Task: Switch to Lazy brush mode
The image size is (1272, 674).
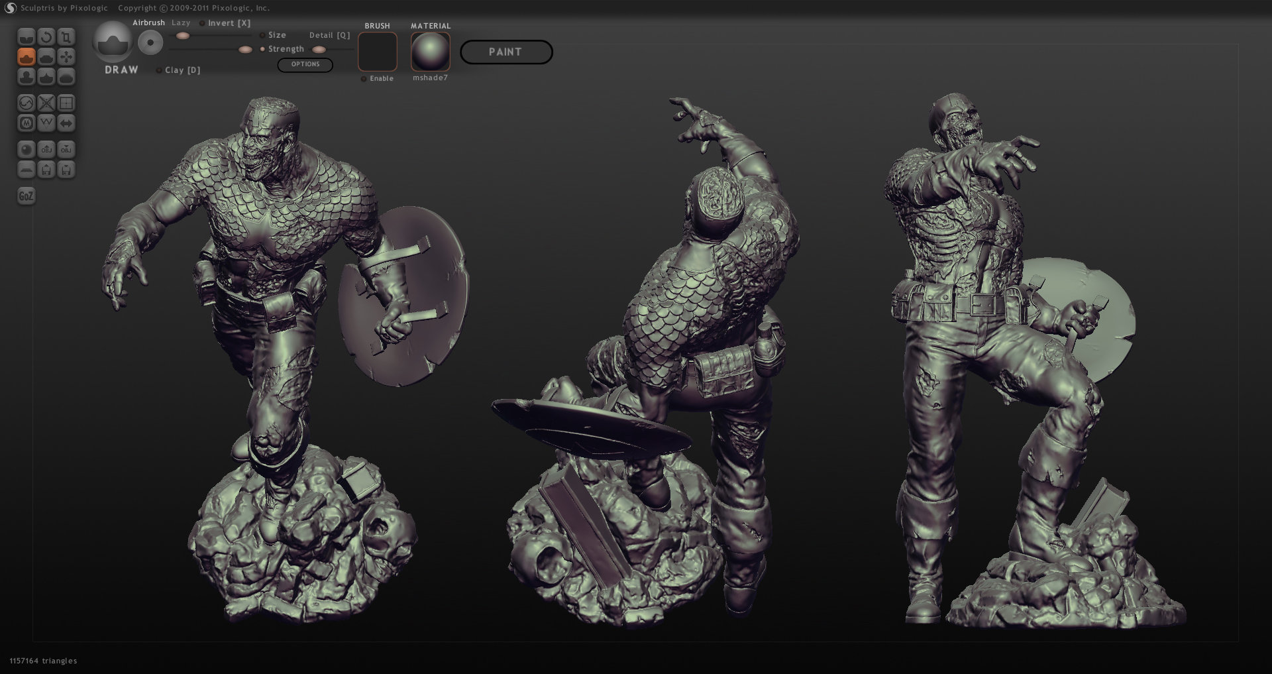Action: tap(180, 22)
